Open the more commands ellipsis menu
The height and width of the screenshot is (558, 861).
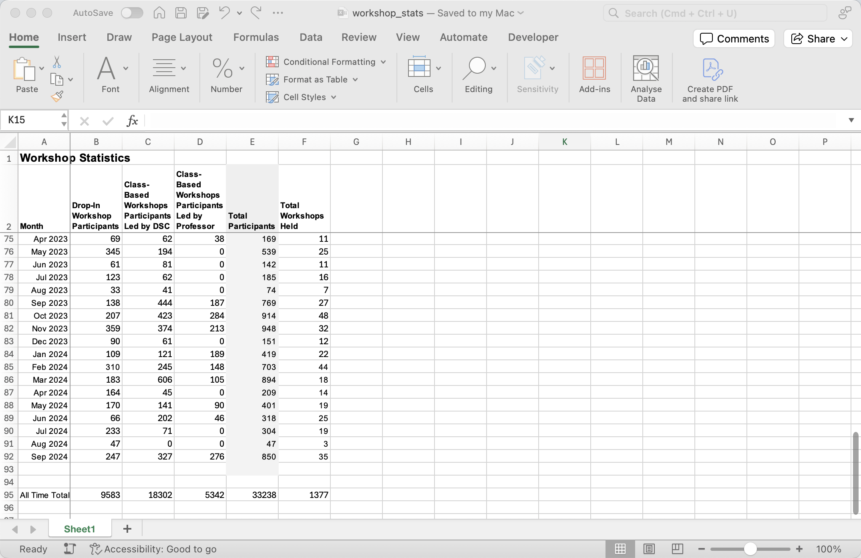point(278,13)
